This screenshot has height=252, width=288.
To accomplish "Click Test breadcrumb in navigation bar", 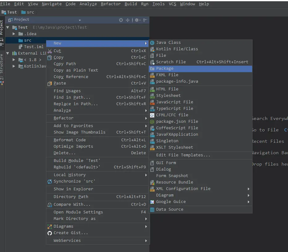I will coord(9,12).
